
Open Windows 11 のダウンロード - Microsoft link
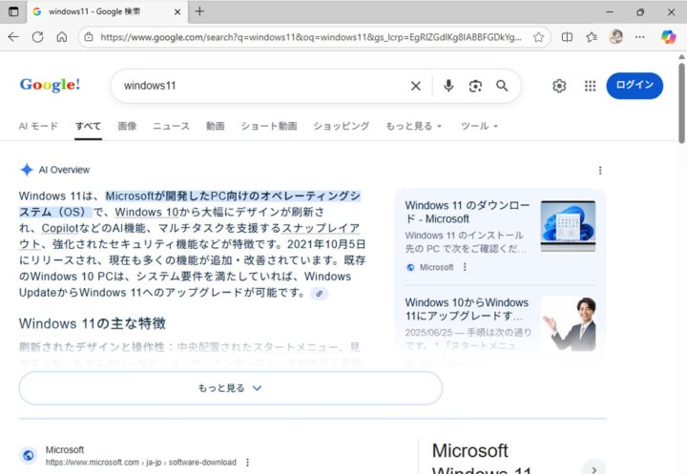tap(467, 212)
